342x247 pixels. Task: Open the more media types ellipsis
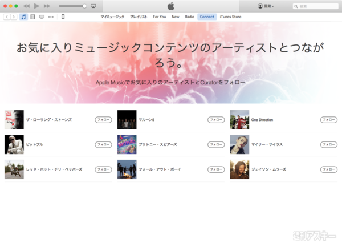pos(51,17)
